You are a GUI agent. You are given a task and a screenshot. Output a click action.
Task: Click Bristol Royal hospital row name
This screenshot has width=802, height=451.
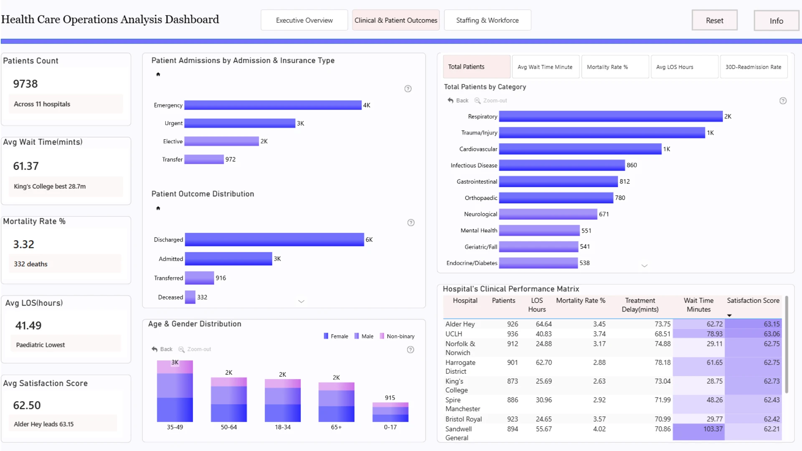463,419
